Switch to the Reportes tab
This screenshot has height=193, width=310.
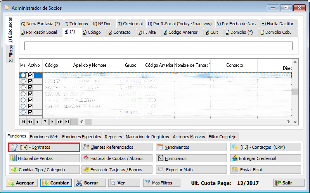113,137
